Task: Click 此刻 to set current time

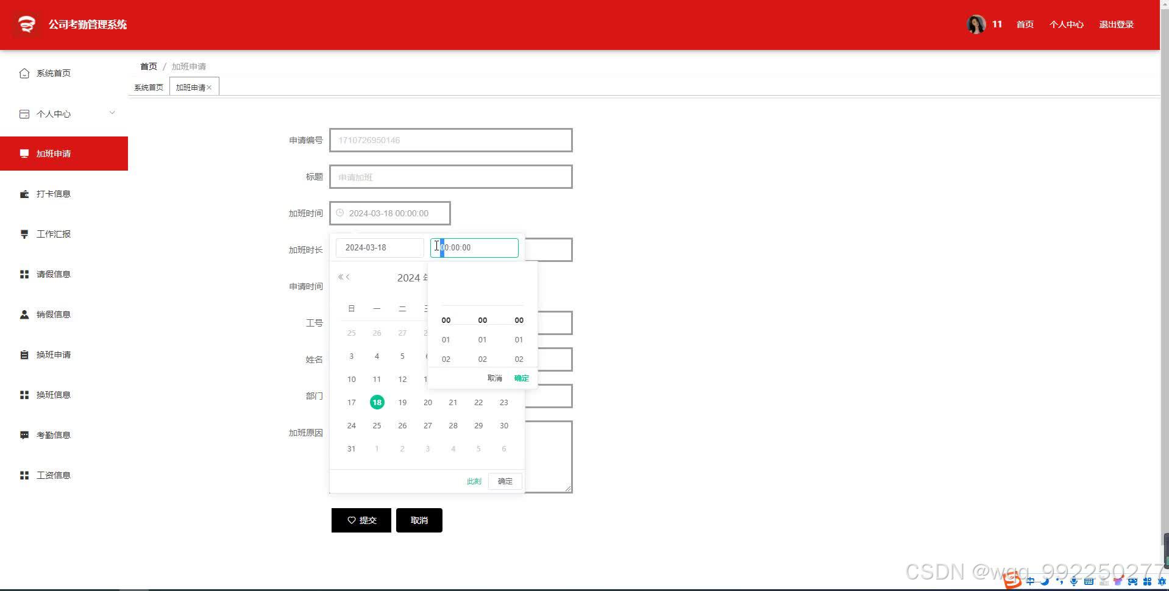Action: tap(474, 481)
